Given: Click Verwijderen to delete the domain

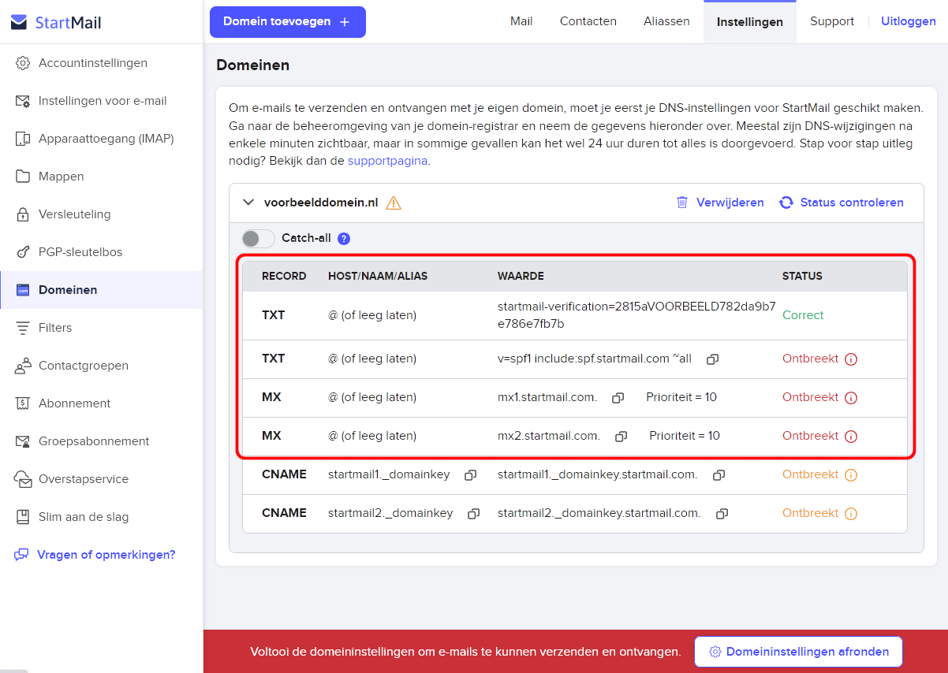Looking at the screenshot, I should (720, 203).
